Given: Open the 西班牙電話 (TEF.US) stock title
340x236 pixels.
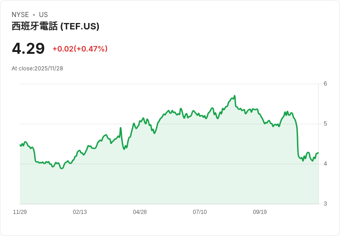Looking at the screenshot, I should [x=55, y=27].
